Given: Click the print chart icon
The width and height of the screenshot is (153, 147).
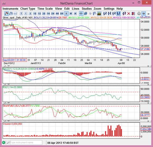Looking at the screenshot, I should (139, 13).
